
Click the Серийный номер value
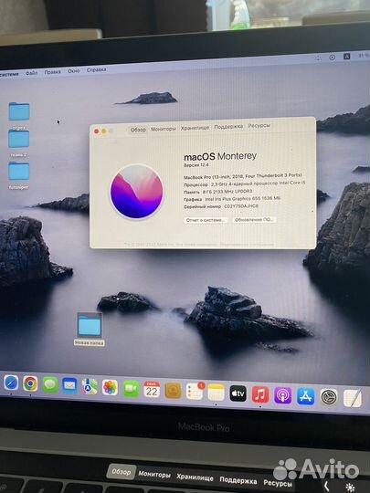[241, 206]
